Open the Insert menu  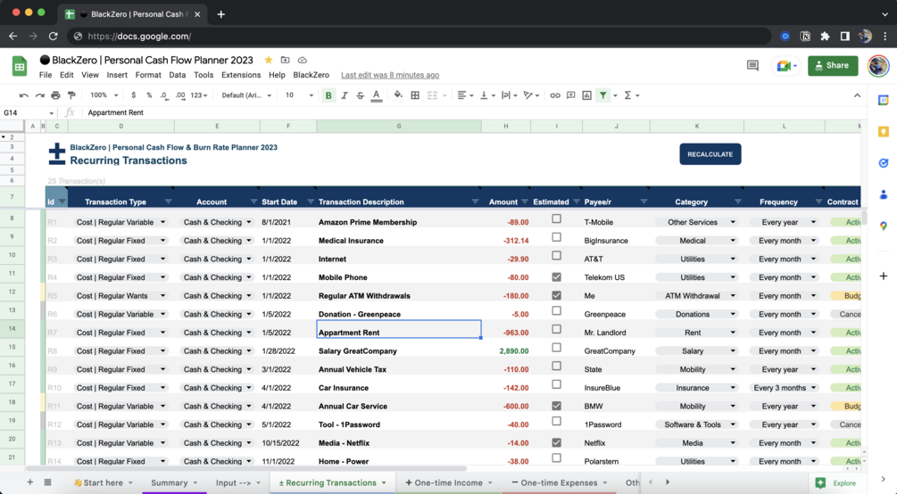(x=117, y=75)
